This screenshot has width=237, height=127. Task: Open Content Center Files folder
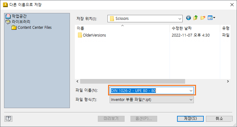pos(32,28)
